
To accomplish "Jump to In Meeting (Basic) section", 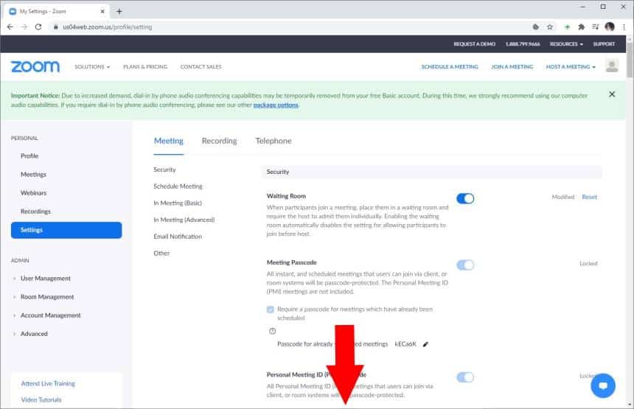I will click(178, 203).
